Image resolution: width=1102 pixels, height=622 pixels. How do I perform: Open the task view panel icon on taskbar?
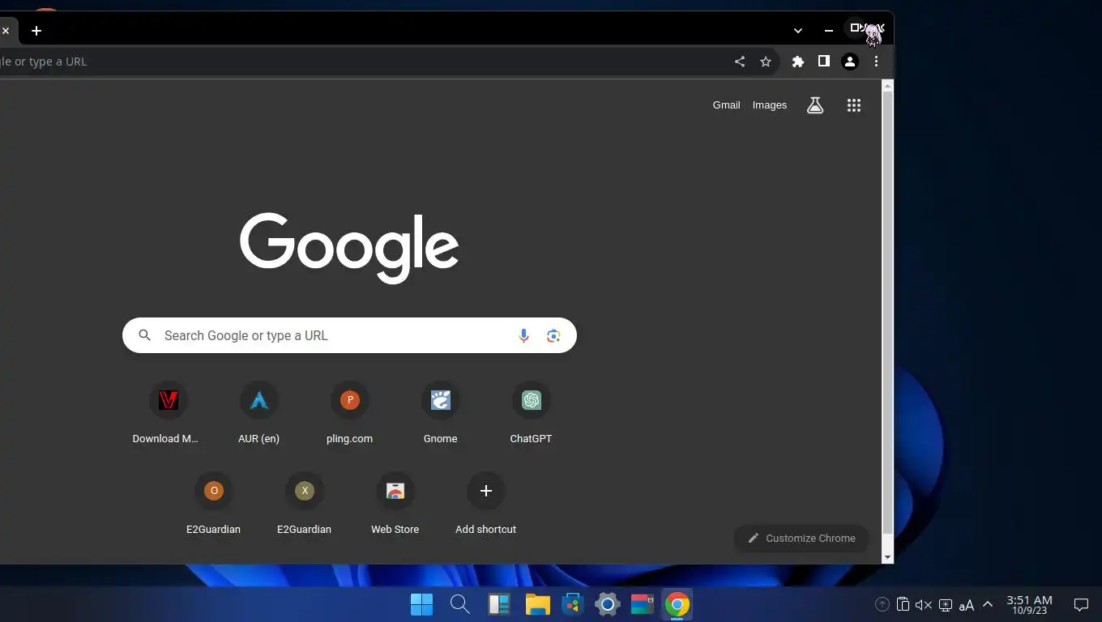click(498, 604)
